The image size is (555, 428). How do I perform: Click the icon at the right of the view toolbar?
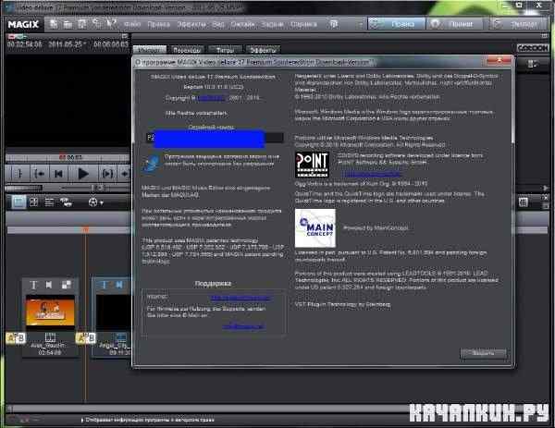(524, 202)
